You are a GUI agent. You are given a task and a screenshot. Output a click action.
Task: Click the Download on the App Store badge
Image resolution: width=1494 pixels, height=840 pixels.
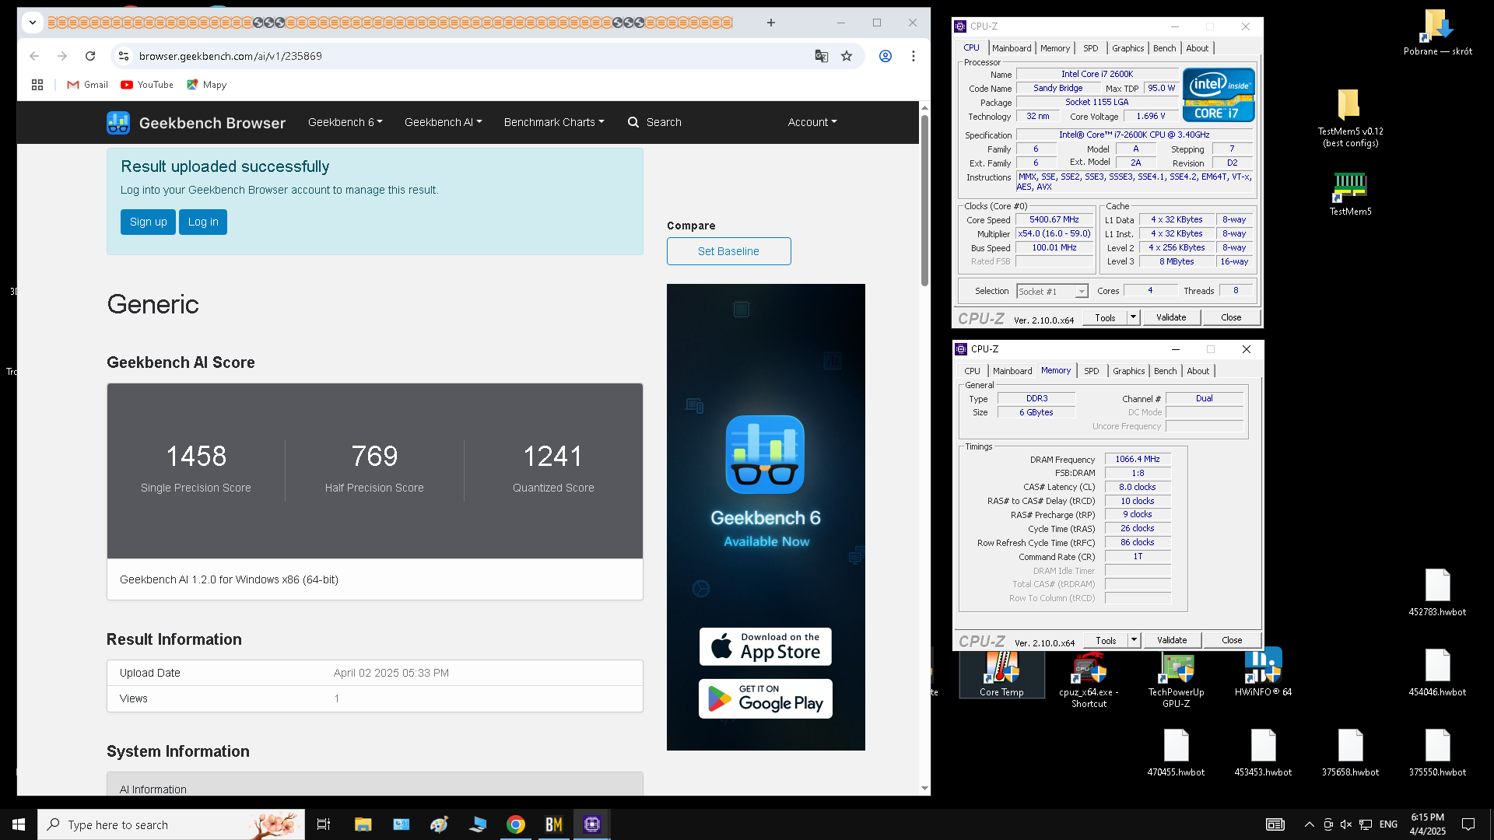[765, 646]
